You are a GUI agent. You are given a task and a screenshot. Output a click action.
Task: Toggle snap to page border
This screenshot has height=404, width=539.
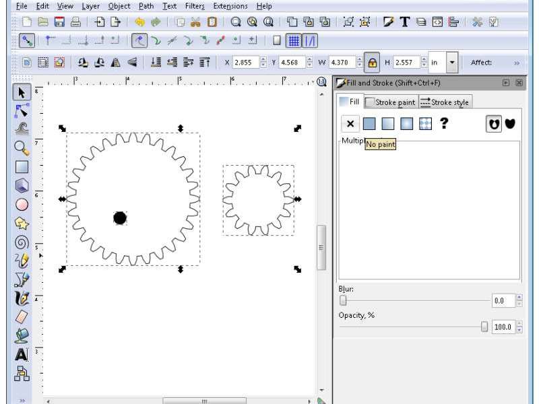click(x=277, y=40)
